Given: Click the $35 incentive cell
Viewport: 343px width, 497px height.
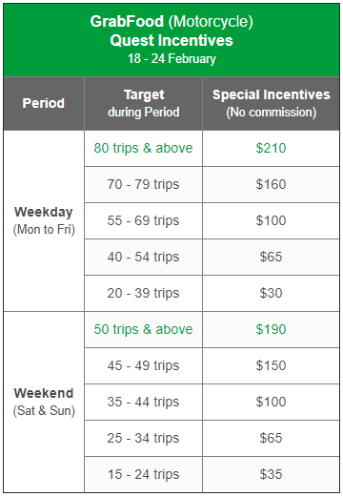Looking at the screenshot, I should point(271,474).
